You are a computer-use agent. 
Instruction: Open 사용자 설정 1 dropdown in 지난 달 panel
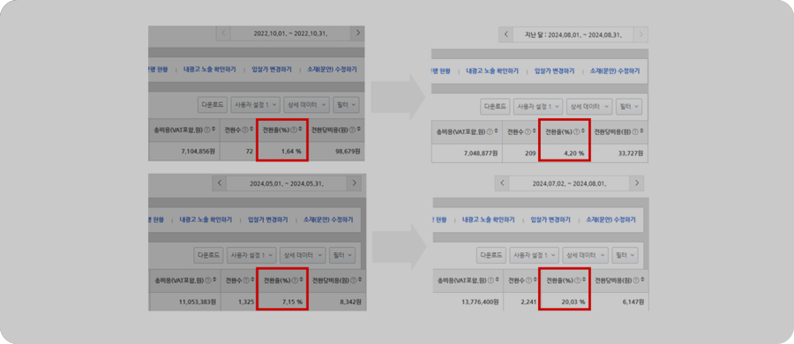538,107
